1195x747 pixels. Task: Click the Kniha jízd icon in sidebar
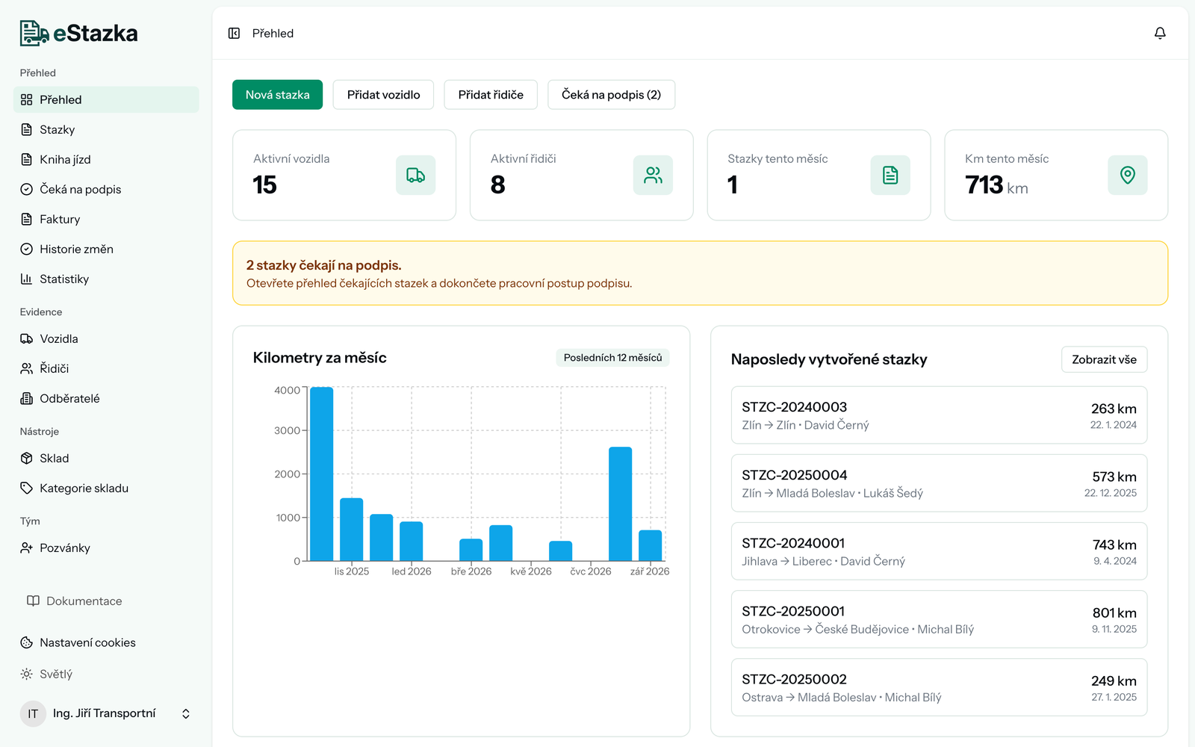click(26, 159)
